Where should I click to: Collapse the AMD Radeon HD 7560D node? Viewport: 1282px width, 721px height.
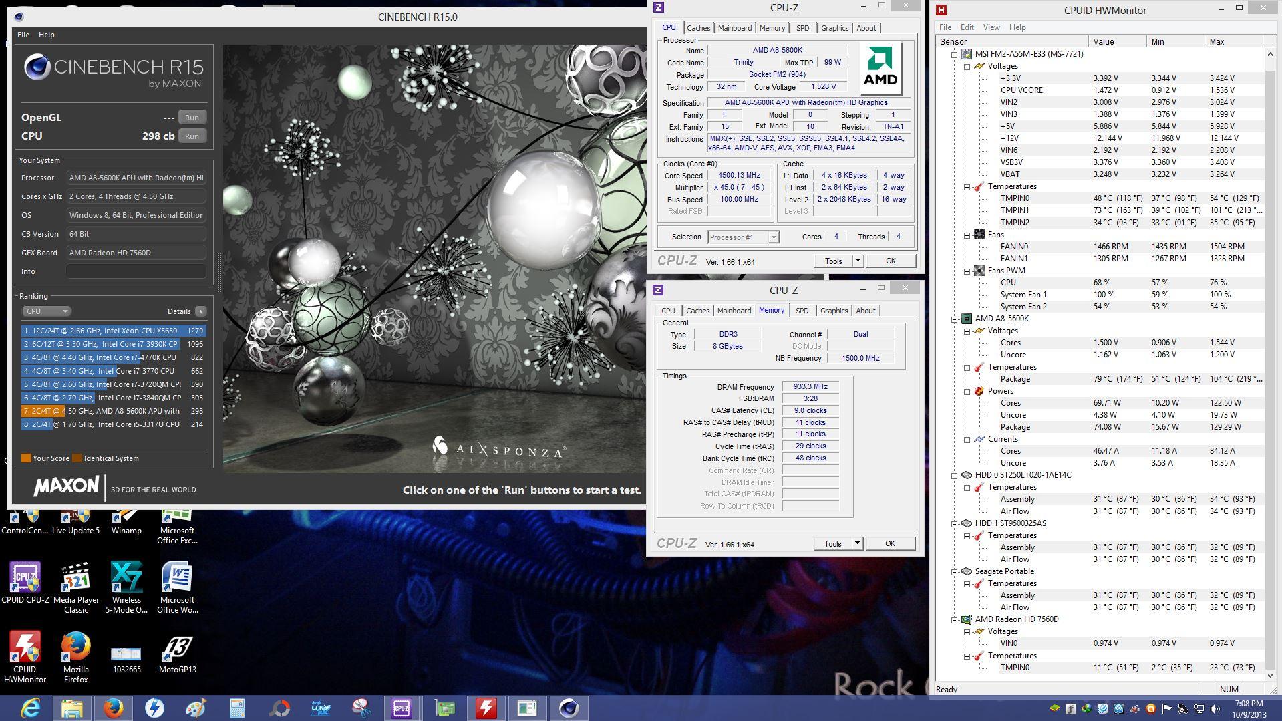(954, 619)
